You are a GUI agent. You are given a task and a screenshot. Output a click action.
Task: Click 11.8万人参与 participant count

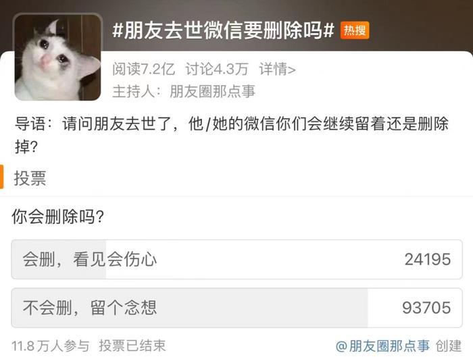tap(51, 346)
